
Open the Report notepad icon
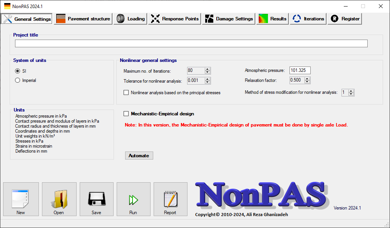pos(170,199)
